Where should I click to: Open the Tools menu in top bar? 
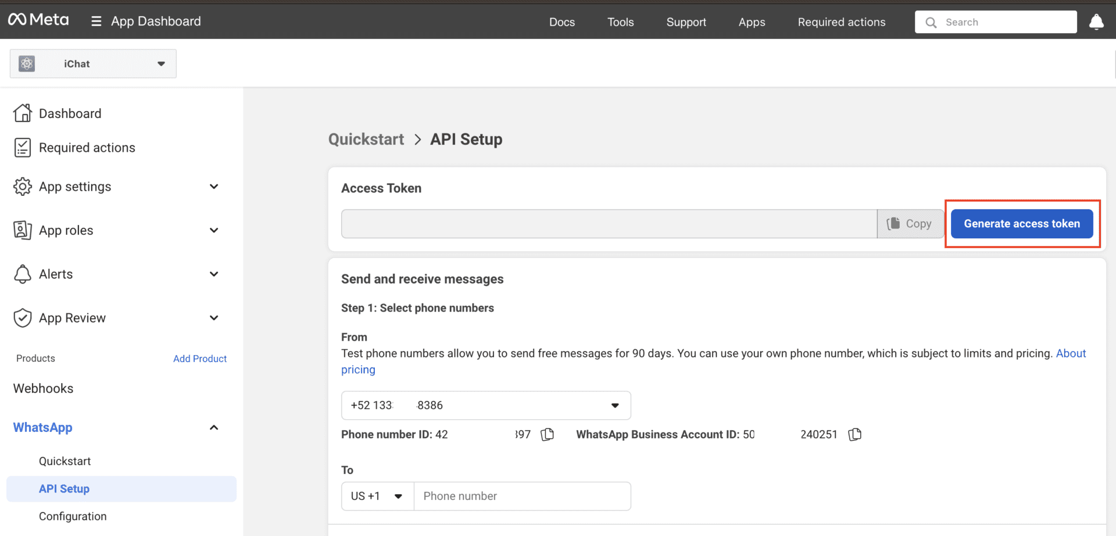pos(620,22)
